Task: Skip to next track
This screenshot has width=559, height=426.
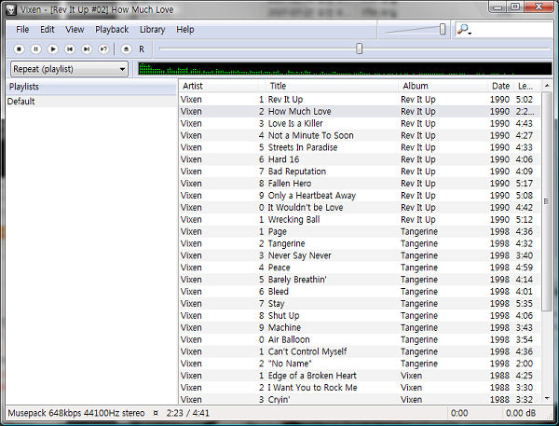Action: [87, 48]
